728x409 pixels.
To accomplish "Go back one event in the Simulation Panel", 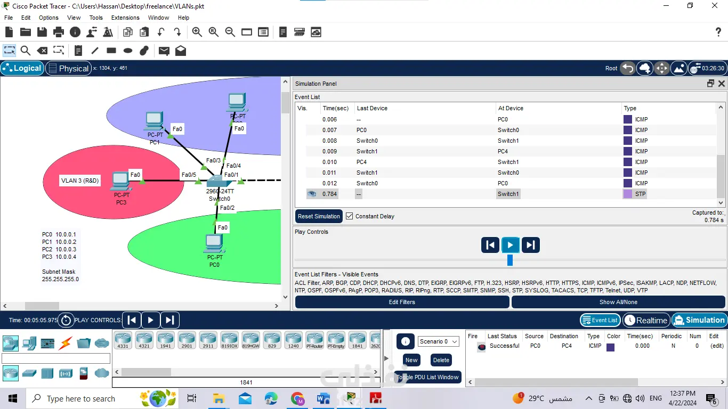I will click(490, 245).
